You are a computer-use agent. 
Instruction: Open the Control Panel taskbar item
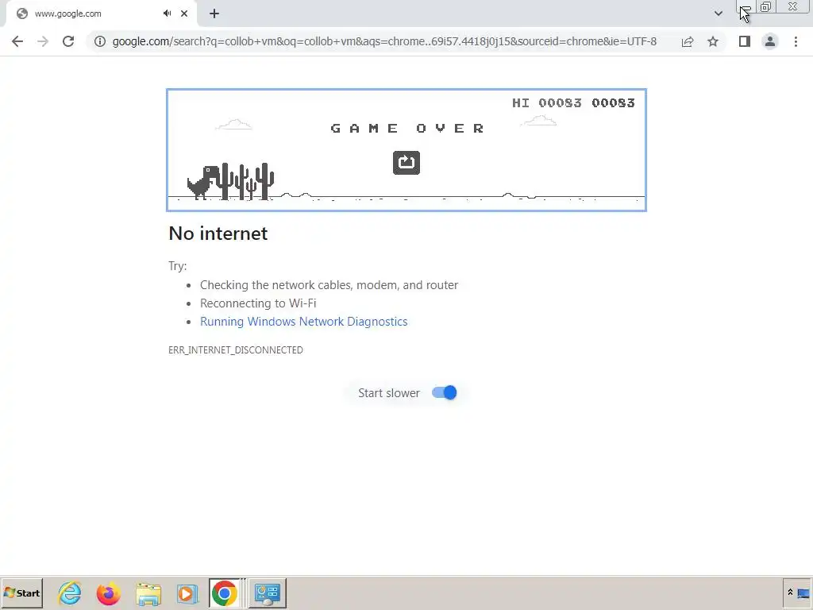pos(268,593)
